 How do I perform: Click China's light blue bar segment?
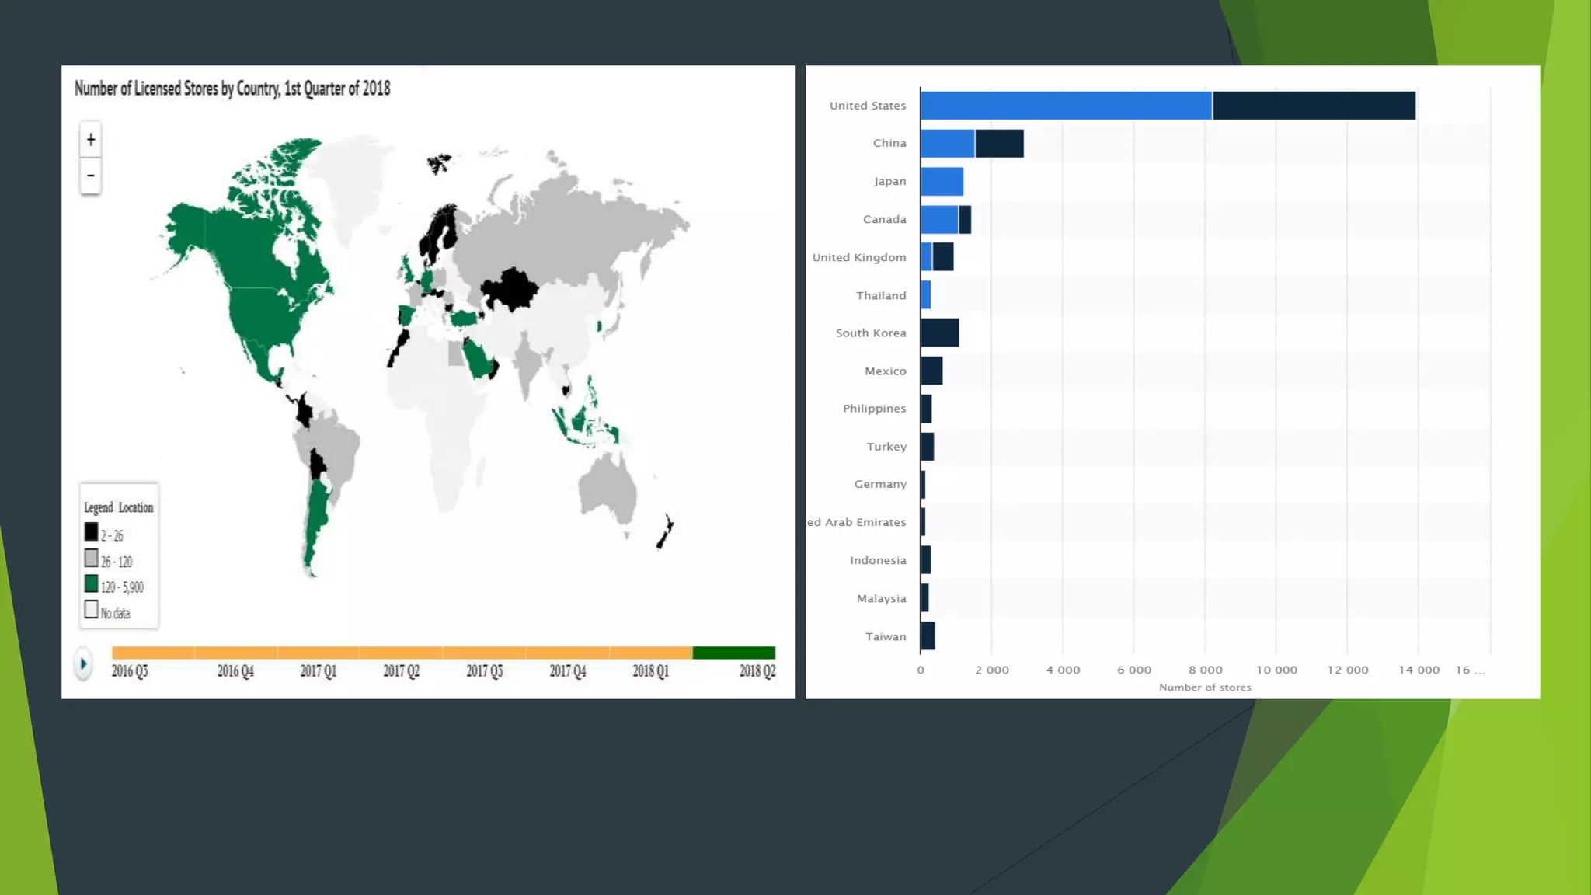[947, 144]
